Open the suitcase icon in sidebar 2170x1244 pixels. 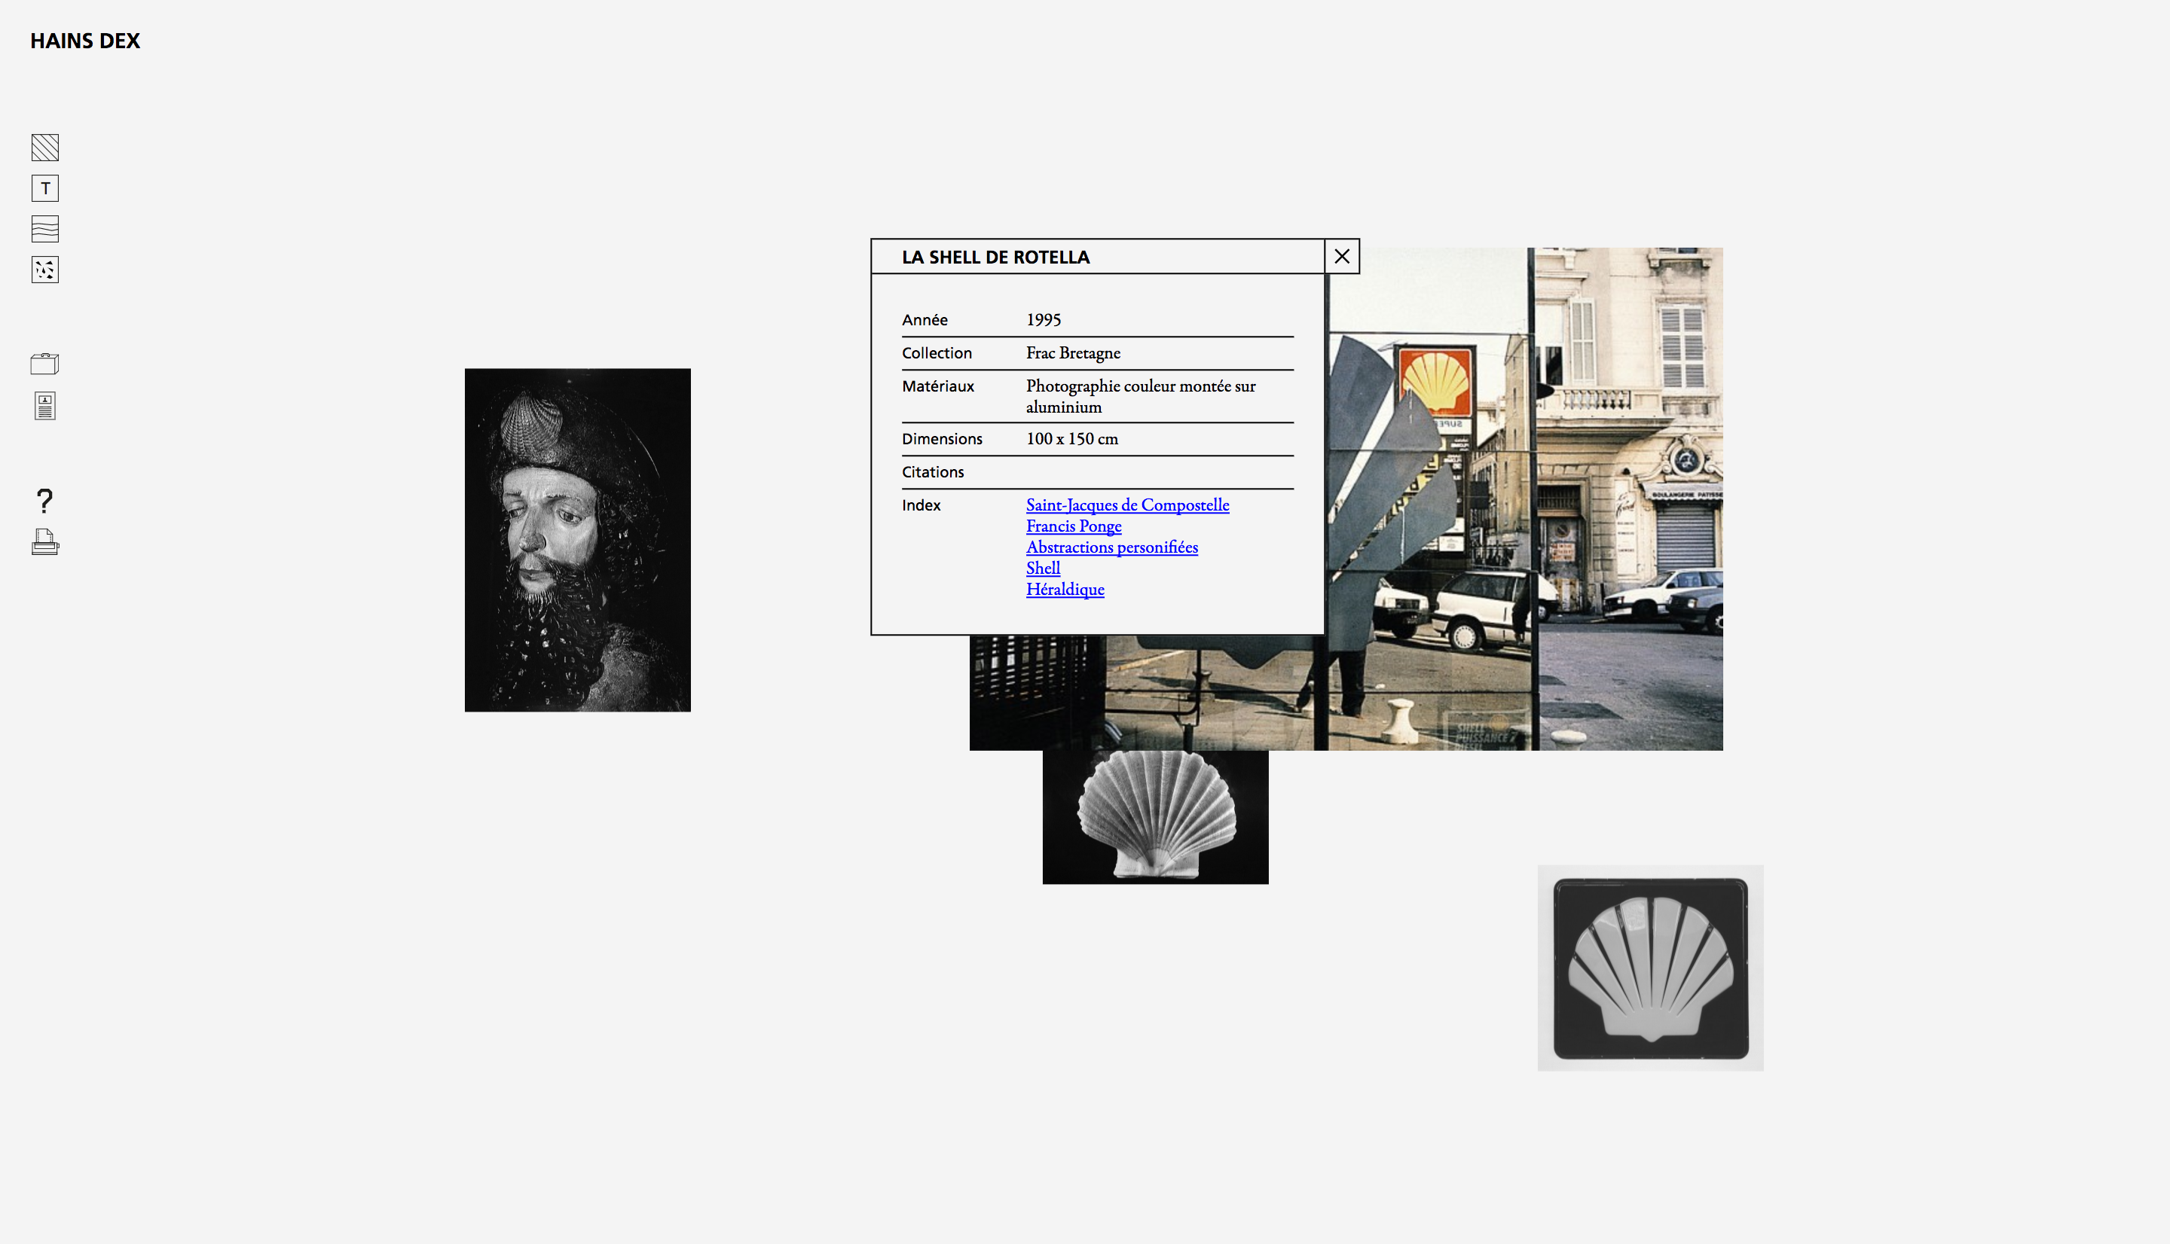45,364
